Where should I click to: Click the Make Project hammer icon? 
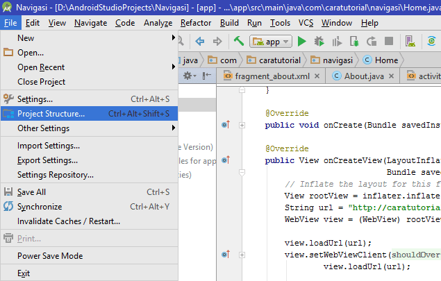pyautogui.click(x=239, y=42)
